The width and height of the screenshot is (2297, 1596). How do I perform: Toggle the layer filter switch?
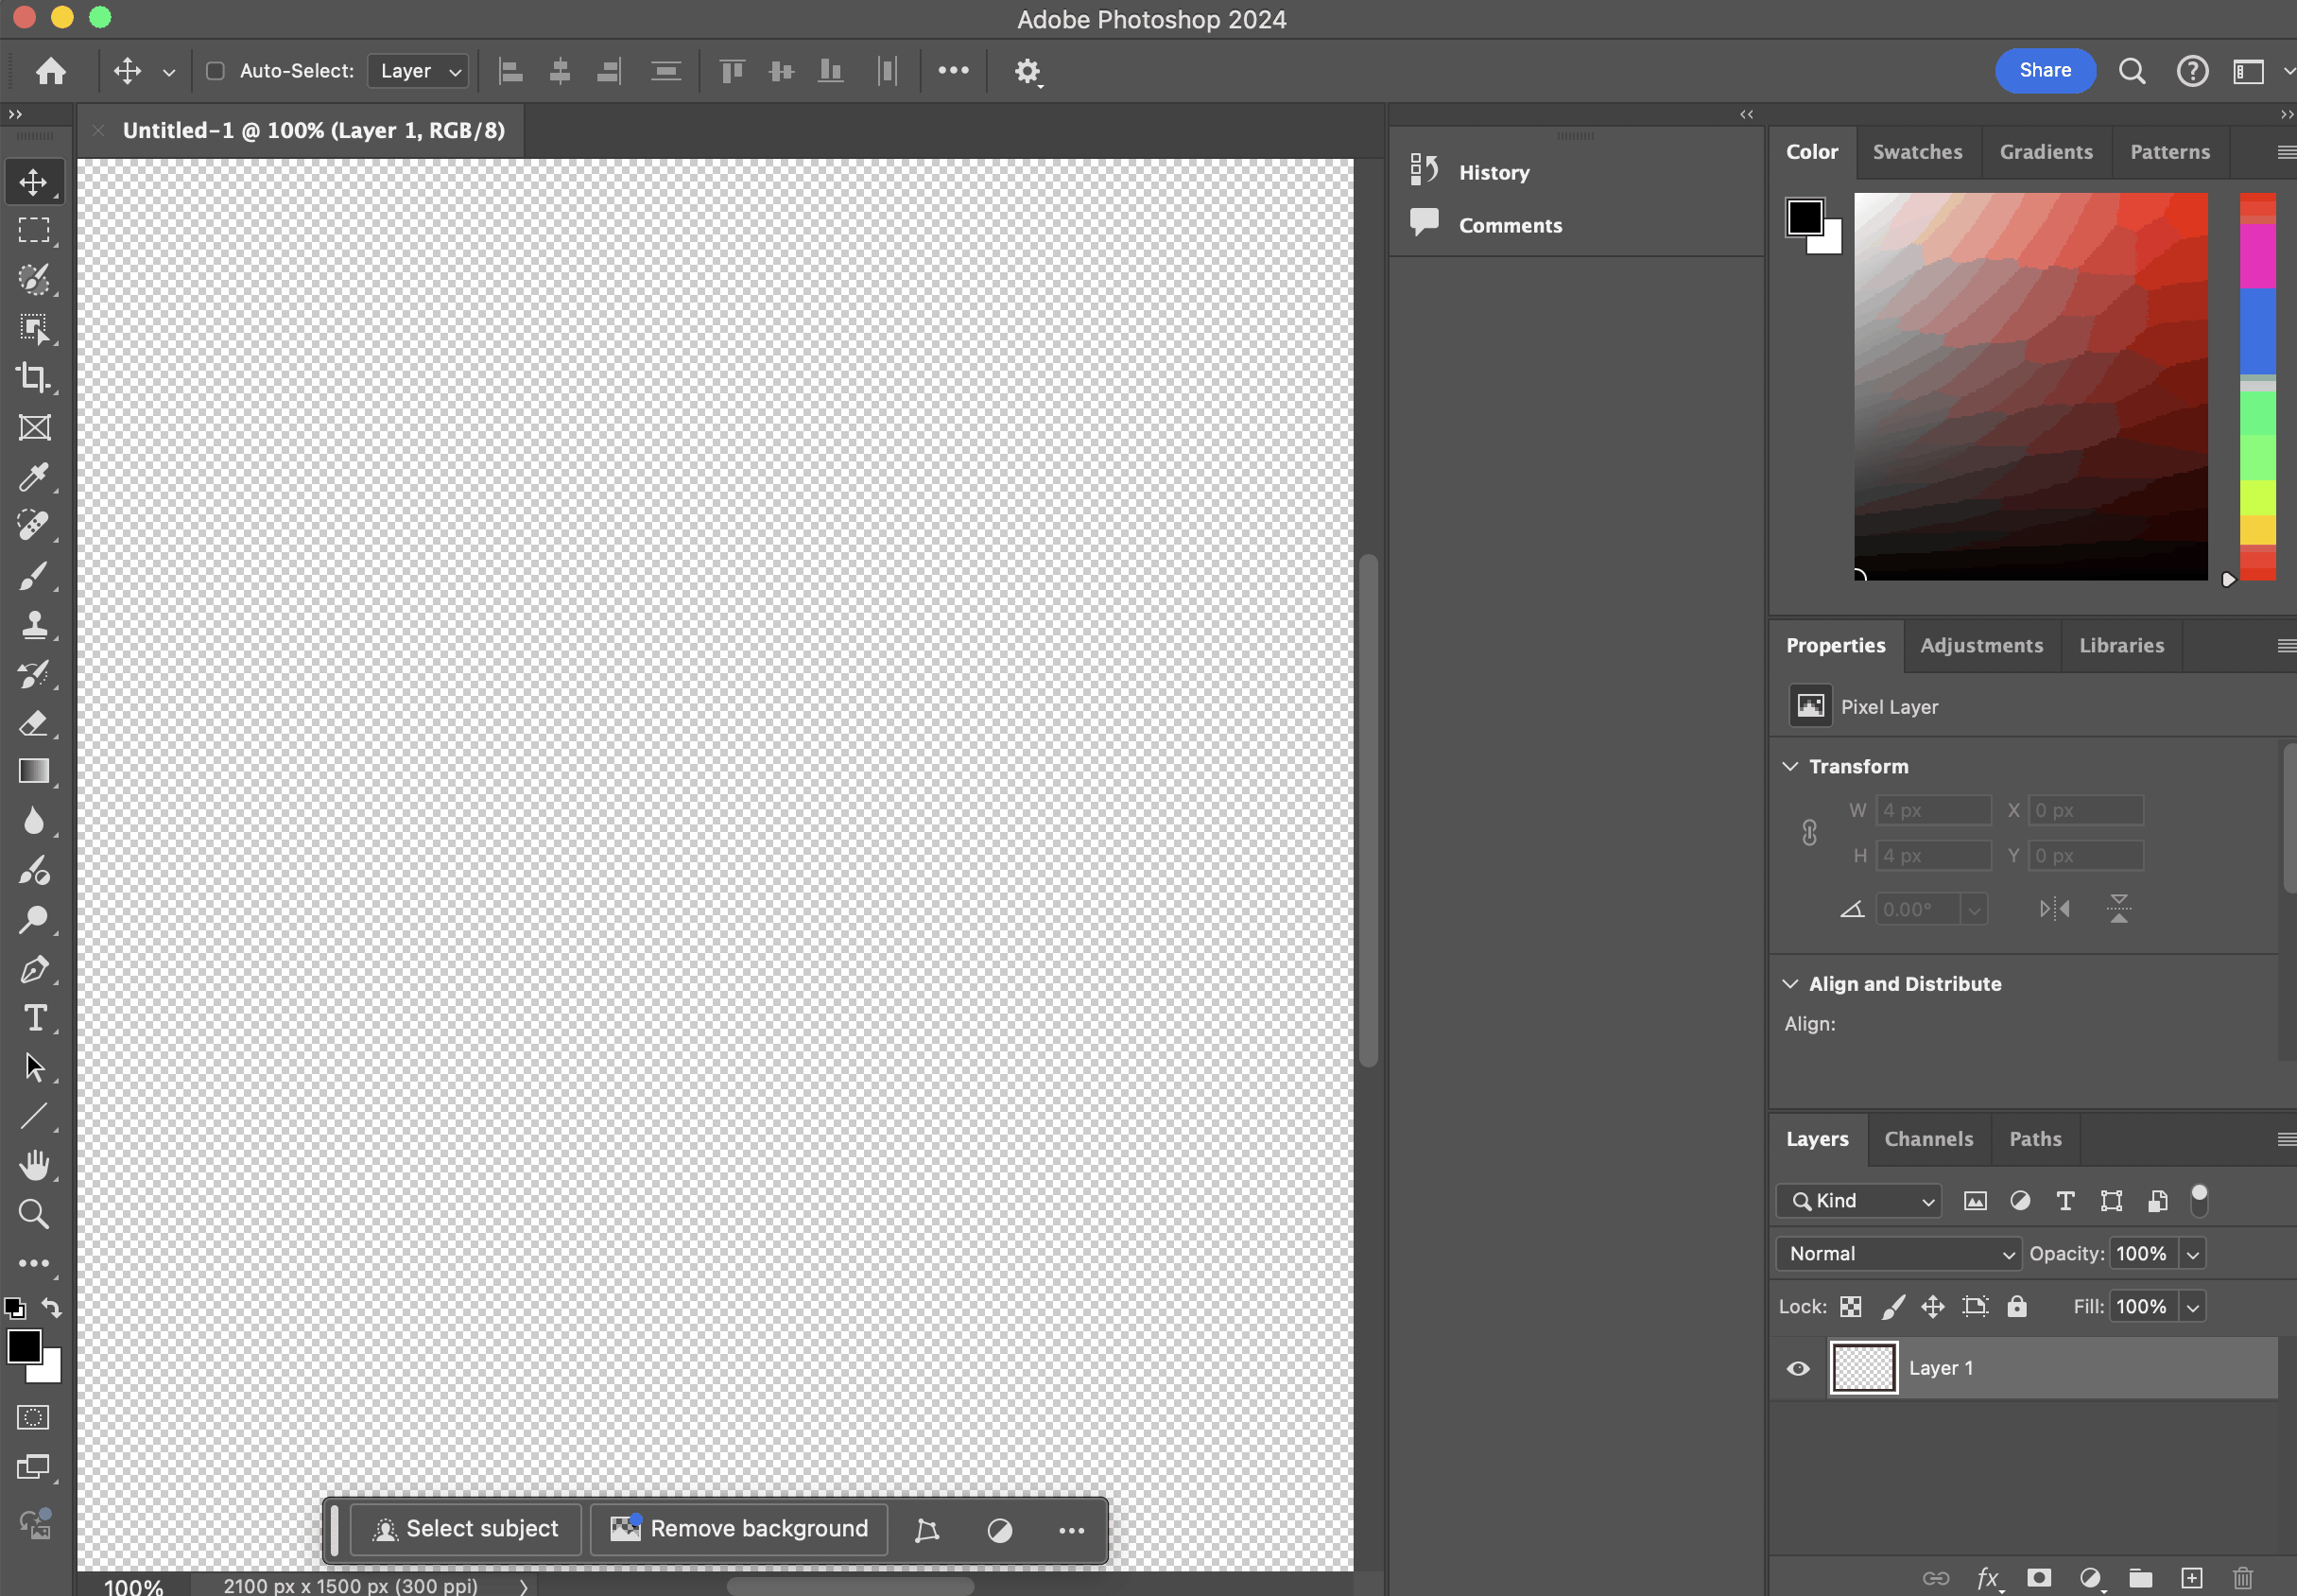click(x=2199, y=1199)
